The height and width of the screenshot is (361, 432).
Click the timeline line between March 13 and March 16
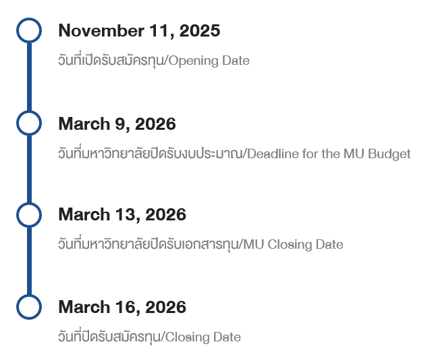coord(29,260)
